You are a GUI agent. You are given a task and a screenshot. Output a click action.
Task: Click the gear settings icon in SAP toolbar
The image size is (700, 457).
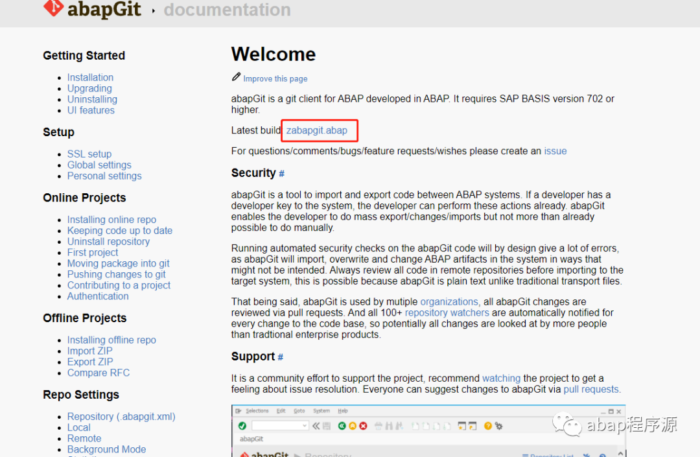pyautogui.click(x=498, y=426)
